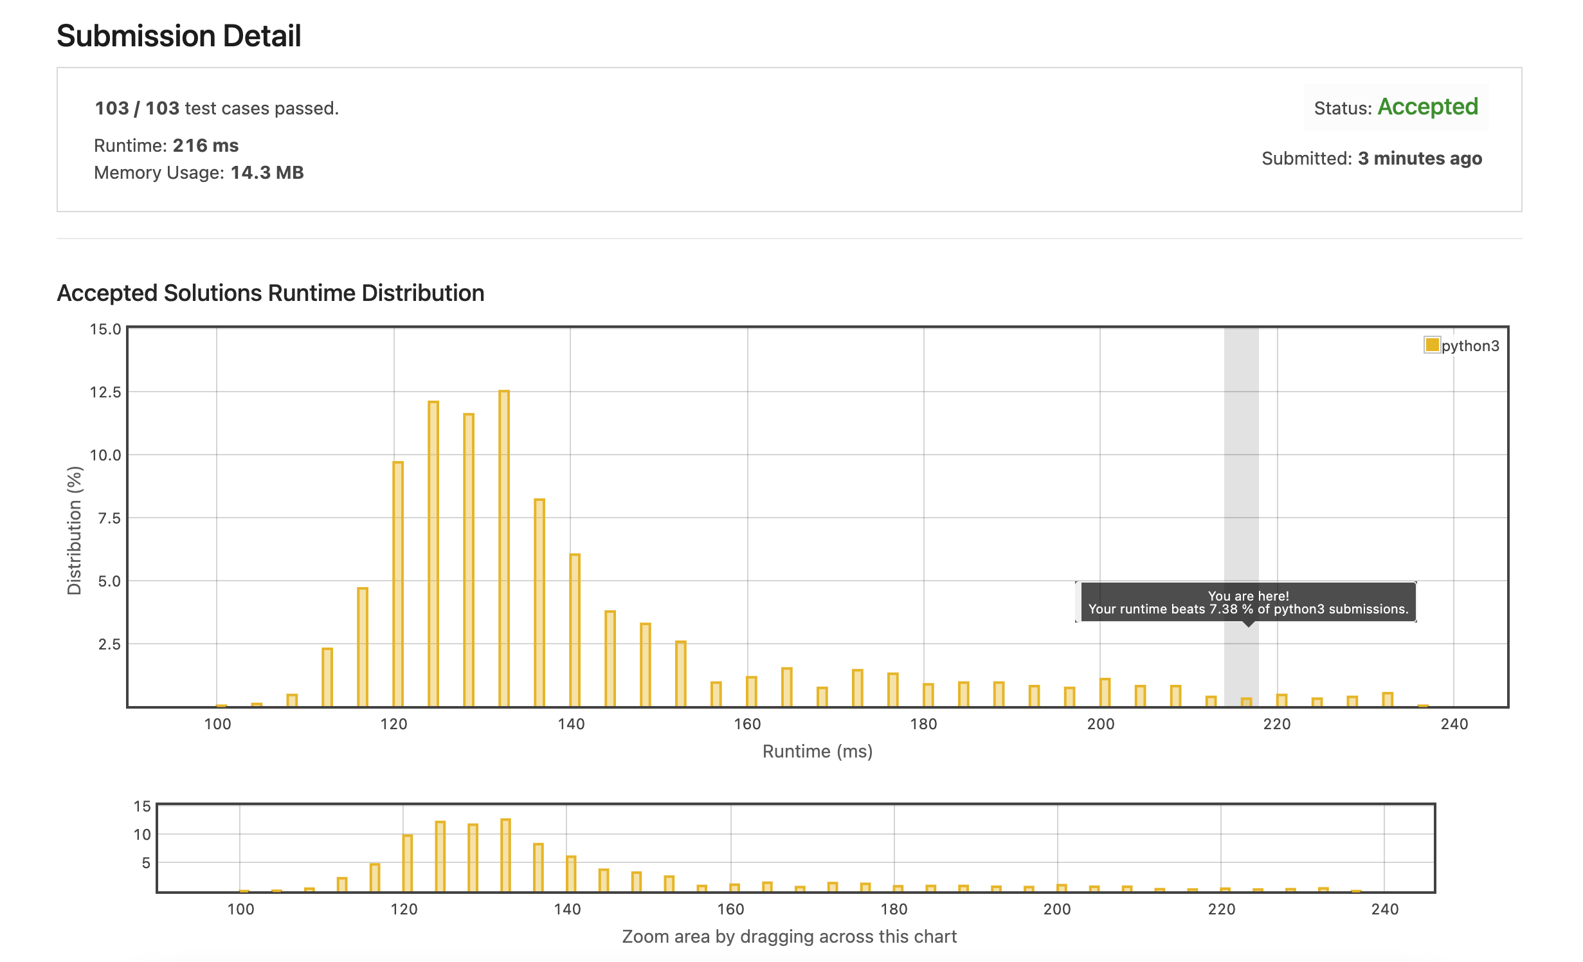Click the python3 legend color swatch
The width and height of the screenshot is (1583, 962).
pyautogui.click(x=1431, y=345)
